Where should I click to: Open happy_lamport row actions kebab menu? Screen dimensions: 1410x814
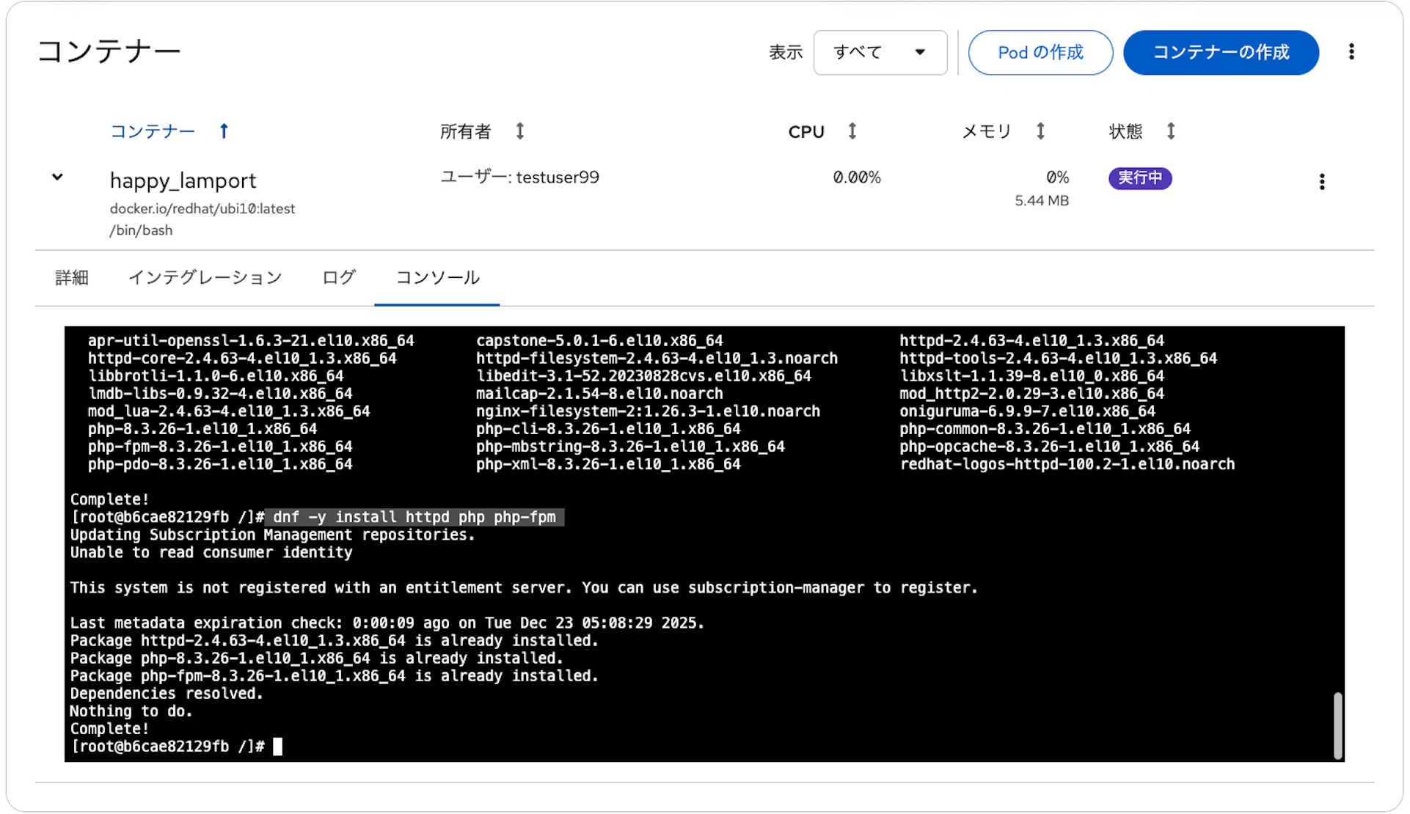coord(1321,181)
